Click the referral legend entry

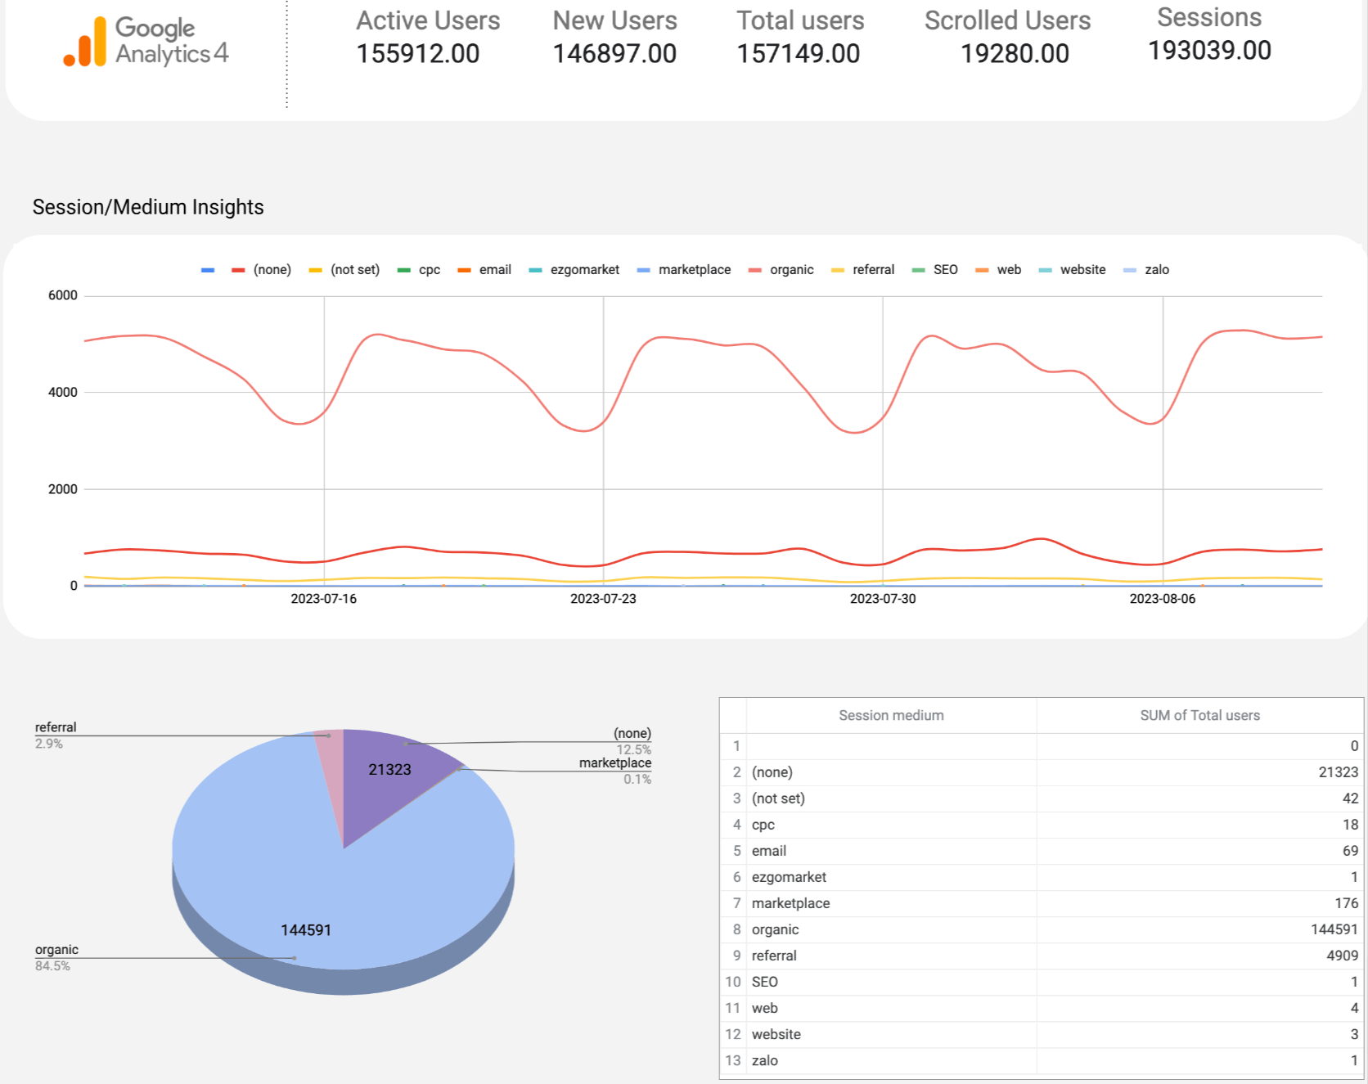pos(862,270)
